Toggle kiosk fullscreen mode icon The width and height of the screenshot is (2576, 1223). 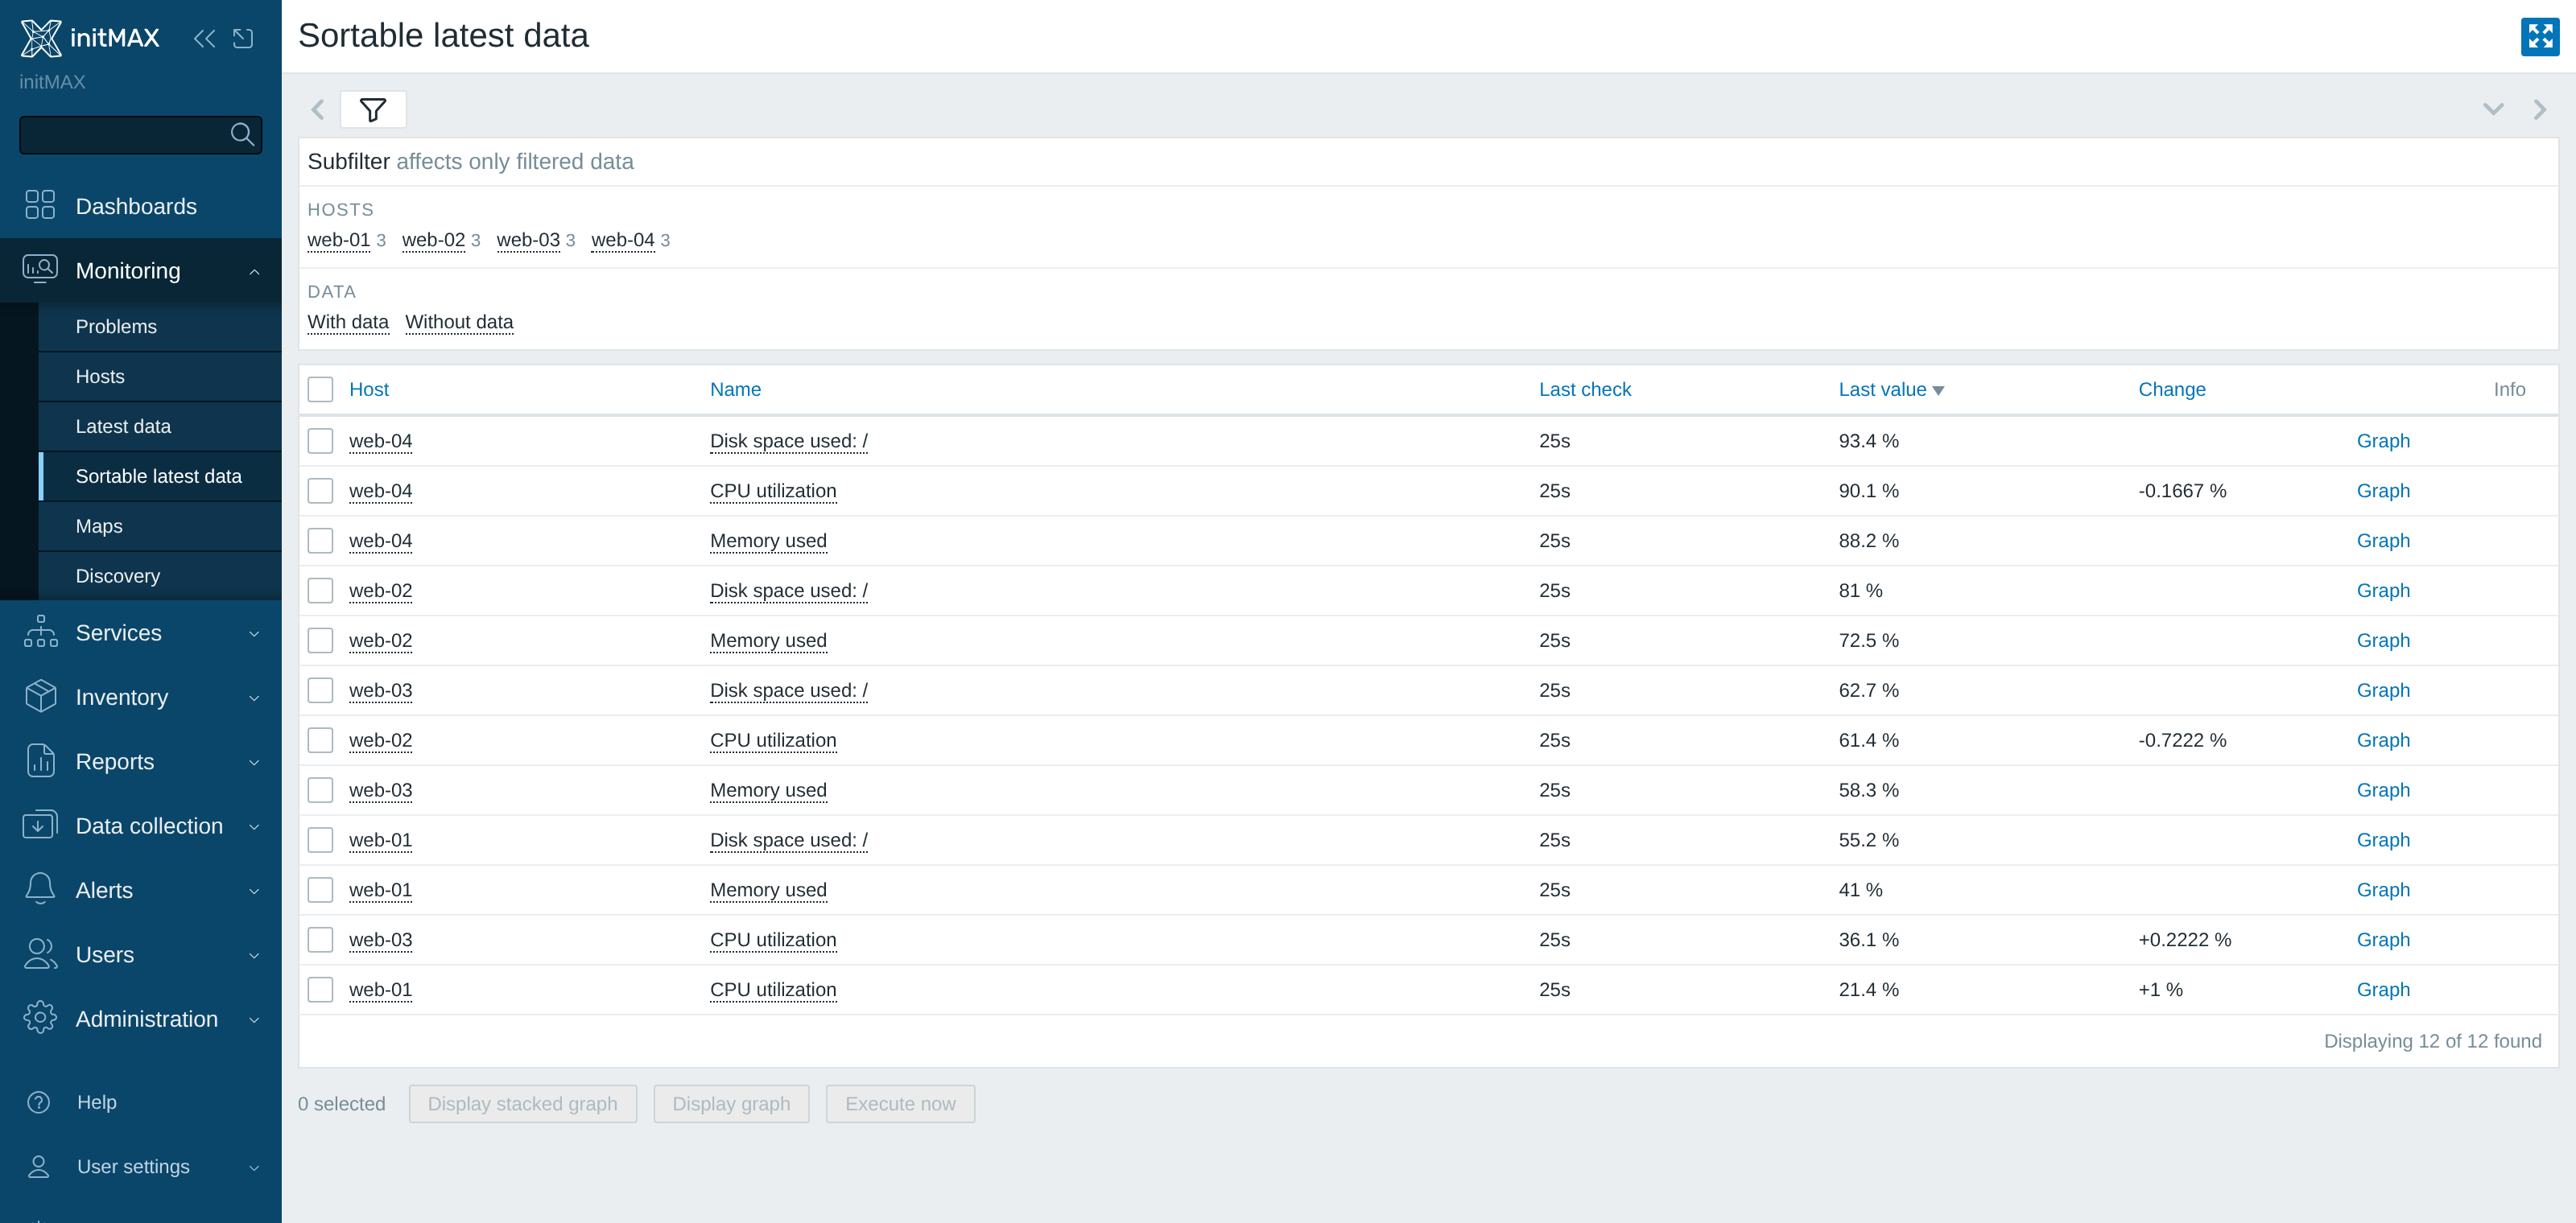click(x=2540, y=37)
